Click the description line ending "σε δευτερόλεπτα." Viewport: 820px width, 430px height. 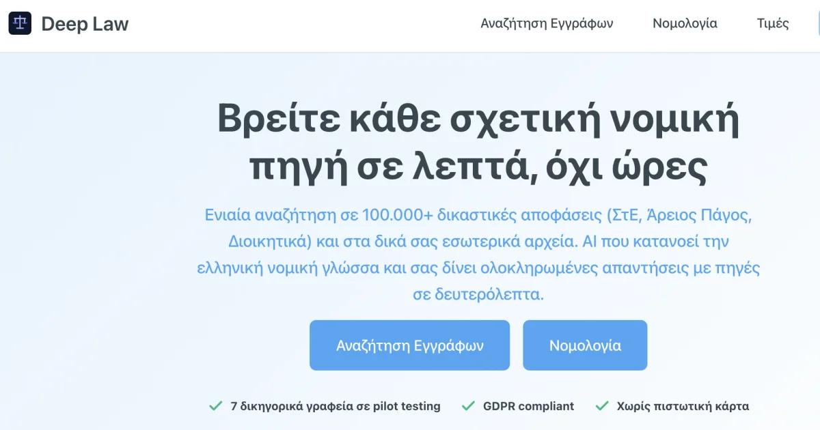pos(478,294)
